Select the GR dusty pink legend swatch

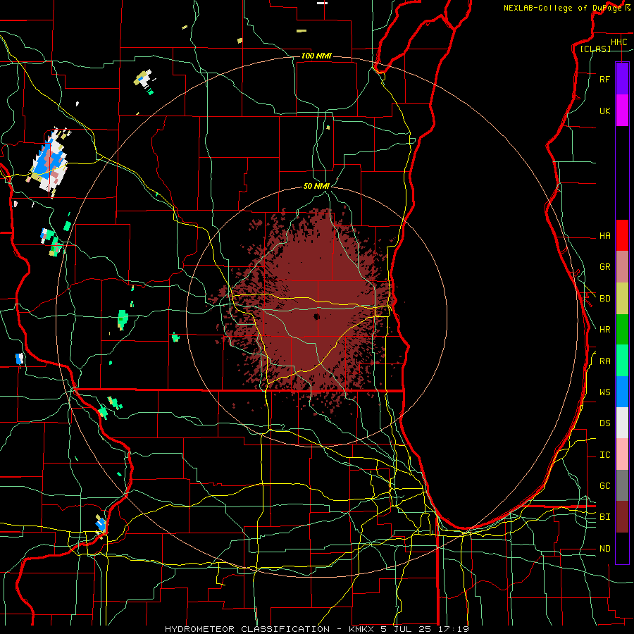point(622,266)
